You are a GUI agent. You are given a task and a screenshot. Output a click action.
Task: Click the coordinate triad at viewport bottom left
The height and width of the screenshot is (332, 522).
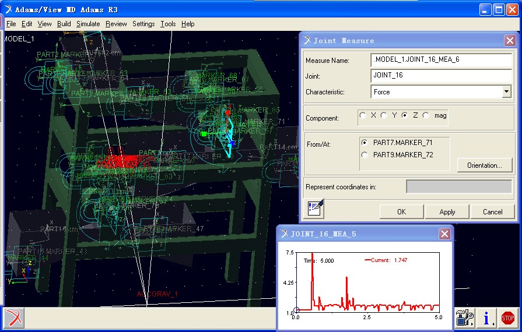(x=20, y=273)
